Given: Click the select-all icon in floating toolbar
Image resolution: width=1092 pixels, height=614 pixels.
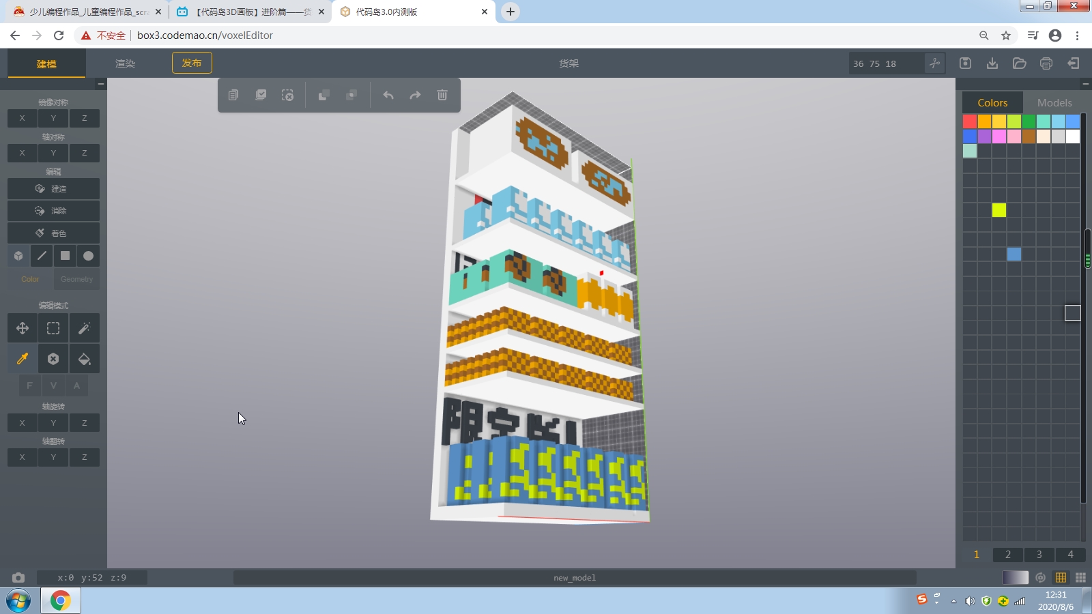Looking at the screenshot, I should 261,95.
